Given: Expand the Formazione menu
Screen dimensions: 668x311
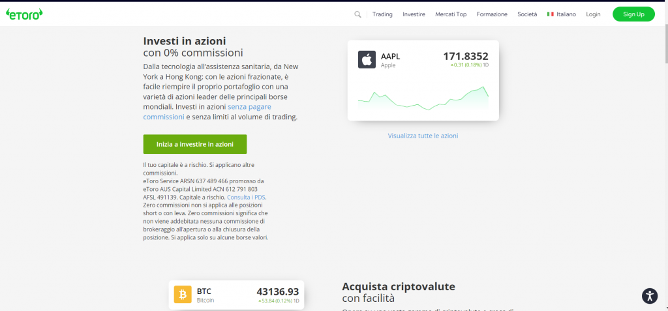Looking at the screenshot, I should coord(492,14).
